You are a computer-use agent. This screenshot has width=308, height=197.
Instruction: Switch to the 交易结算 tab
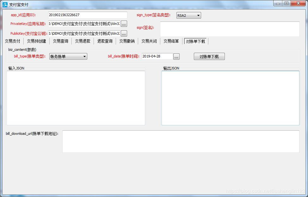(171, 41)
